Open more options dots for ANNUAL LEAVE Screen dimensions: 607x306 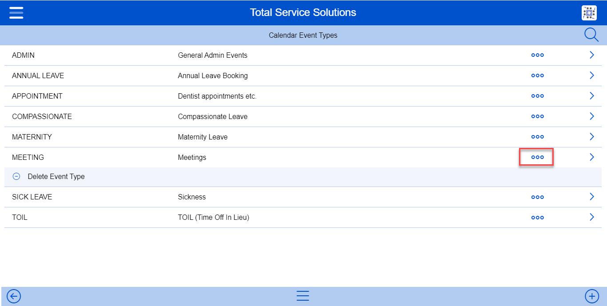[538, 76]
